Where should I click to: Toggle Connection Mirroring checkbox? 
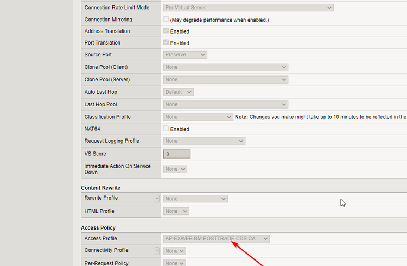pos(166,20)
